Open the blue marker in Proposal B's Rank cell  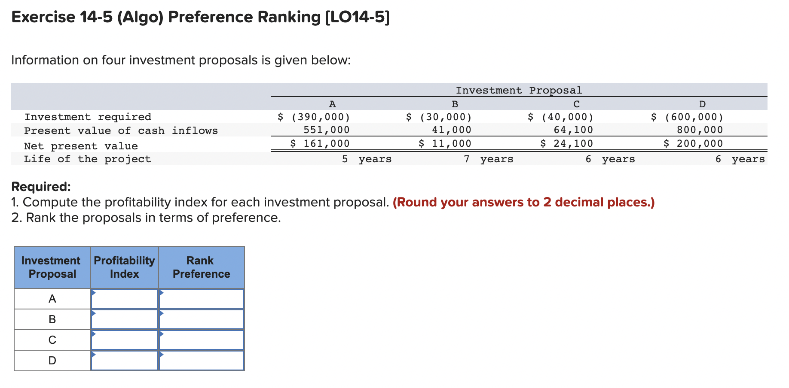[162, 315]
